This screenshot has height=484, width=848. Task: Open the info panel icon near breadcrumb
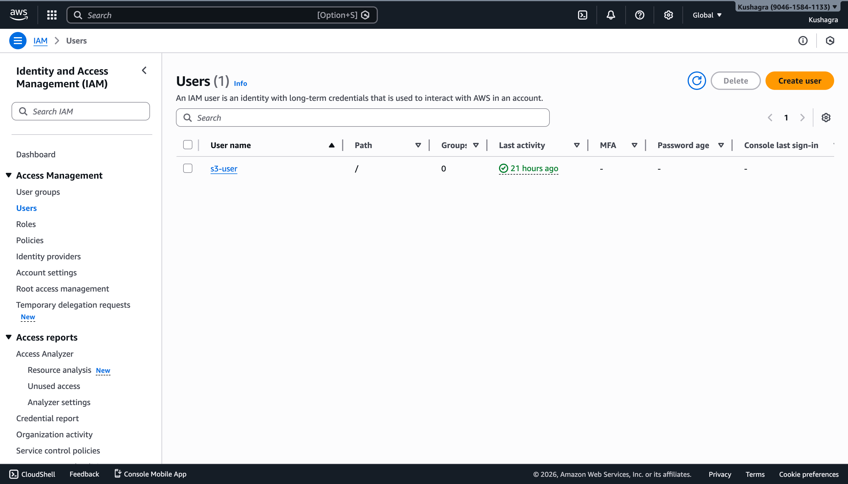tap(803, 41)
